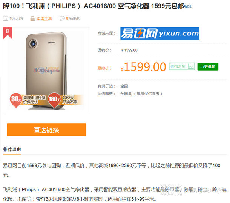Click the green 历史低价 button

click(208, 67)
